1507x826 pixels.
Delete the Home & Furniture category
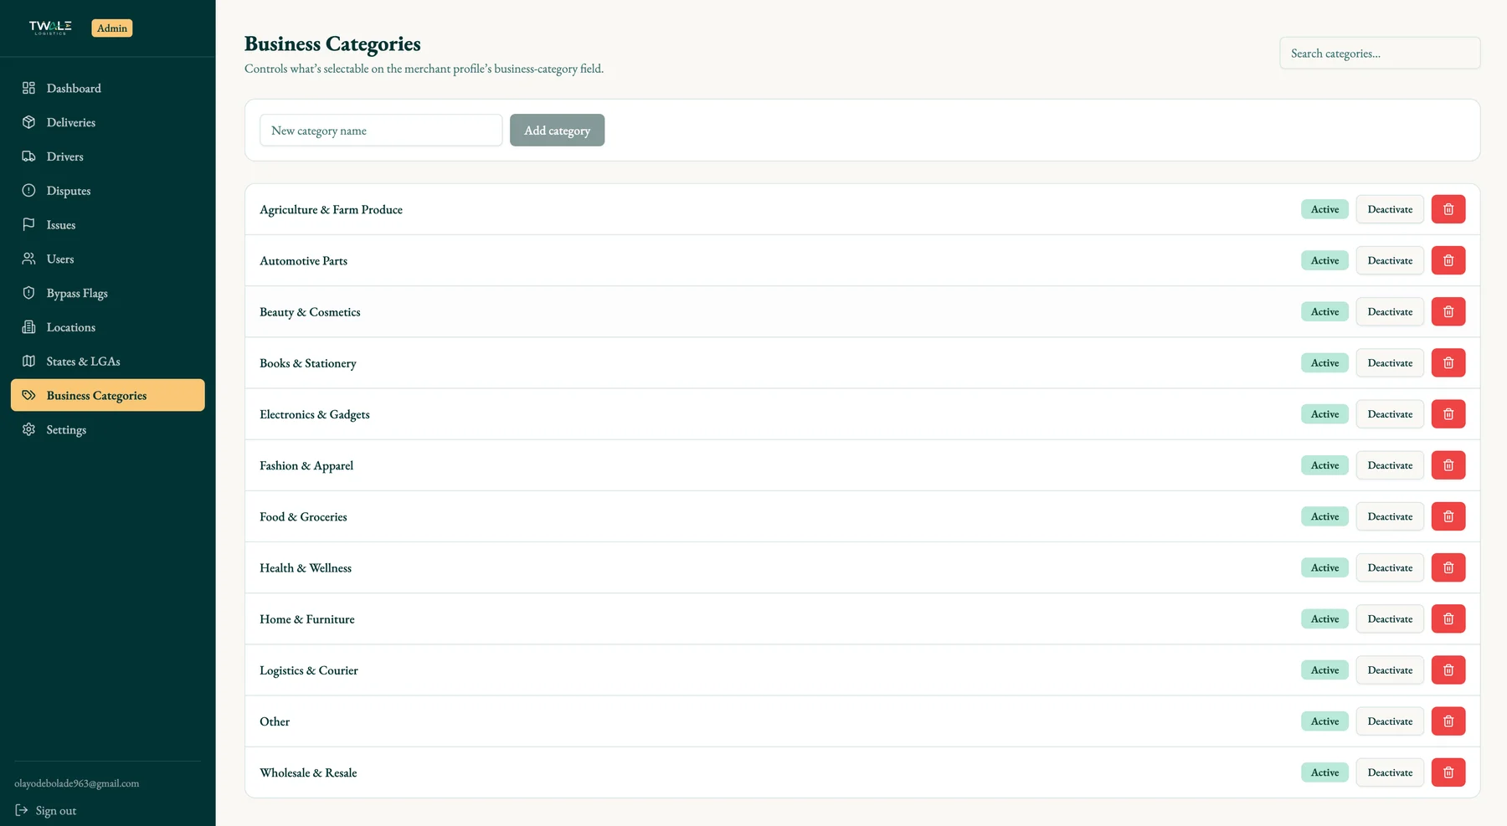pos(1448,618)
